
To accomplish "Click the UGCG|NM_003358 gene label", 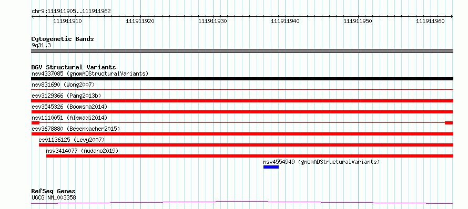I will (54, 197).
